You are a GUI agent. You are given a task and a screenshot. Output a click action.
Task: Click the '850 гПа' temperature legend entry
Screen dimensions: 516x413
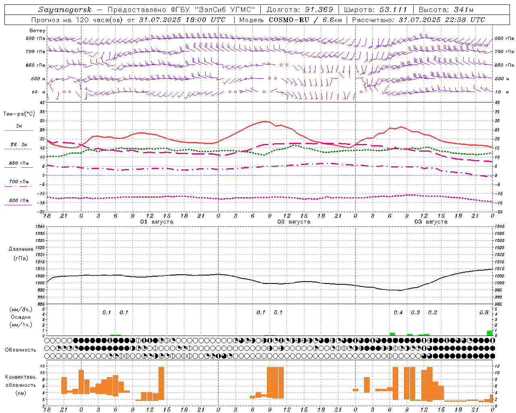[19, 163]
